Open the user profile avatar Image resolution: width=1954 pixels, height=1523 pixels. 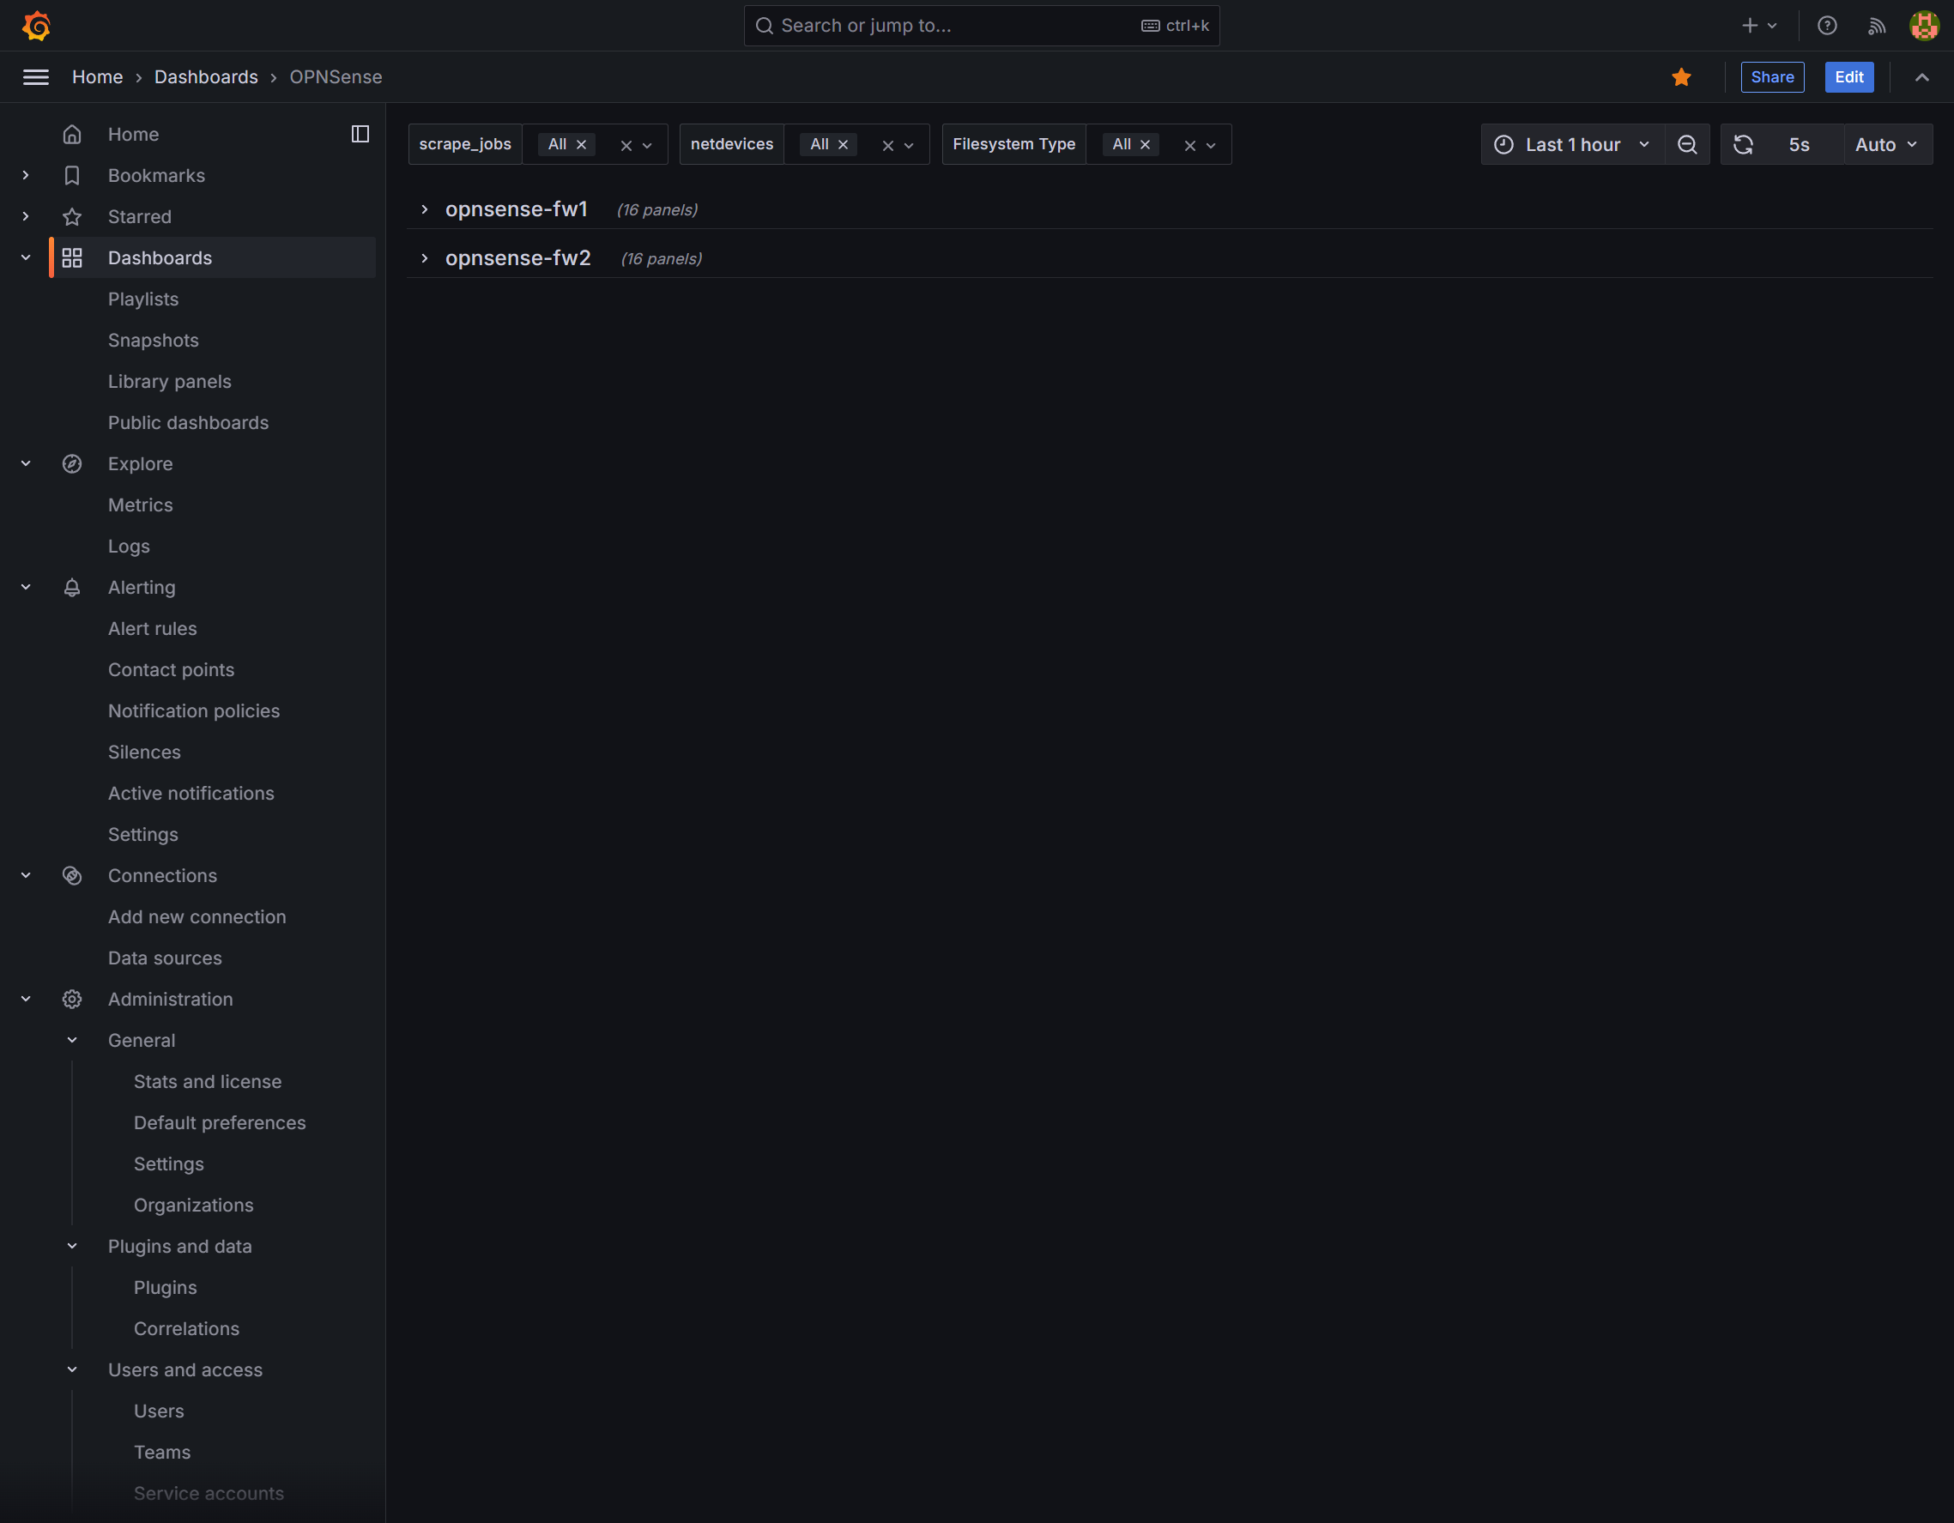pos(1924,25)
